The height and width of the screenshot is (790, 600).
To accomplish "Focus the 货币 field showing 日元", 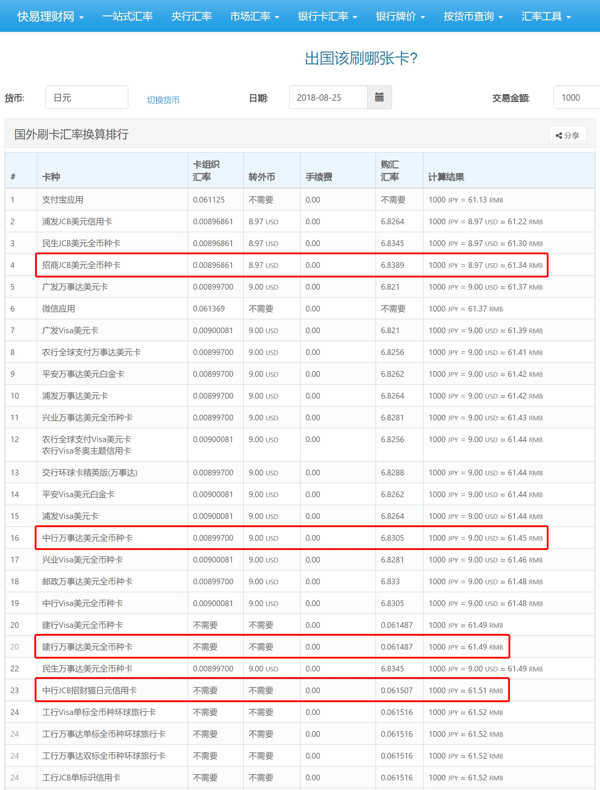I will [x=87, y=97].
